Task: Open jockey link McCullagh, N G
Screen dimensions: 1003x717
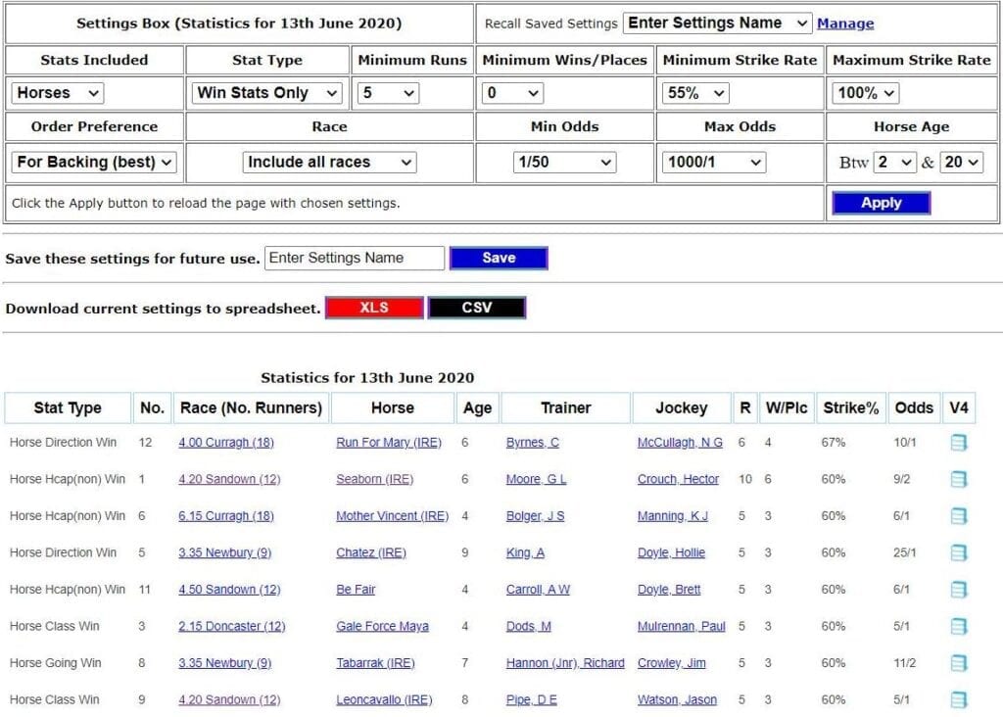Action: tap(680, 443)
